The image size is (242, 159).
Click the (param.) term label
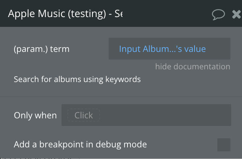pyautogui.click(x=42, y=49)
